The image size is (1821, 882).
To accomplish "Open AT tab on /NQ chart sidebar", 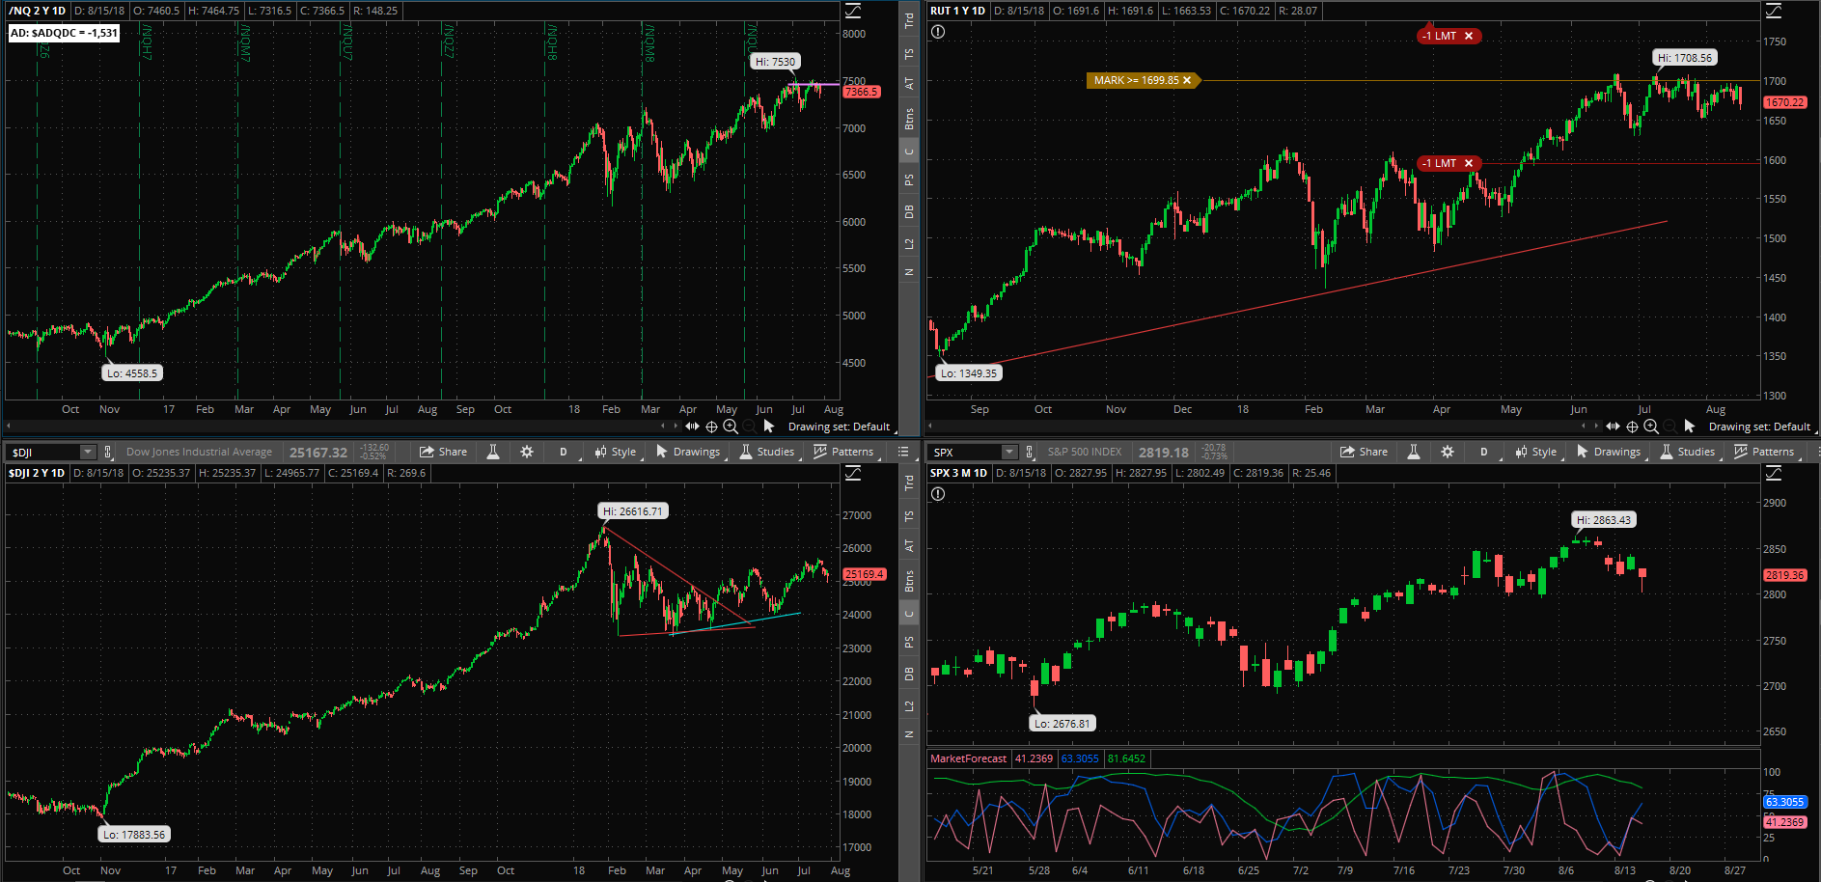I will 909,84.
